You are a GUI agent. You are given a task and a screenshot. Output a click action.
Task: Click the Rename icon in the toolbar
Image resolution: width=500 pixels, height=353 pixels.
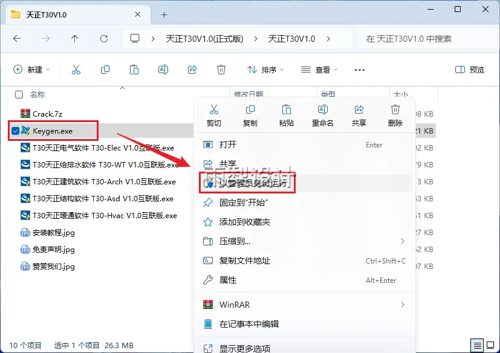(x=163, y=70)
